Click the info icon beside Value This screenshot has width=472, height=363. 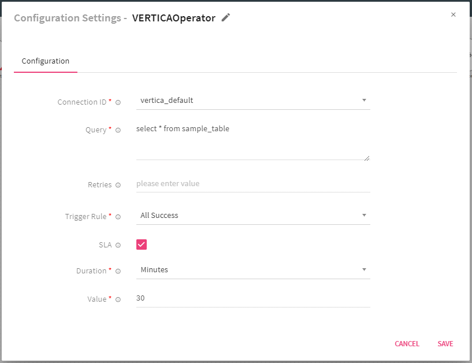[118, 299]
